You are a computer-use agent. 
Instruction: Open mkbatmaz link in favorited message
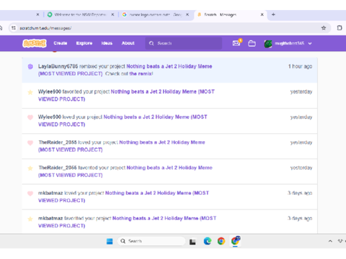(x=50, y=218)
